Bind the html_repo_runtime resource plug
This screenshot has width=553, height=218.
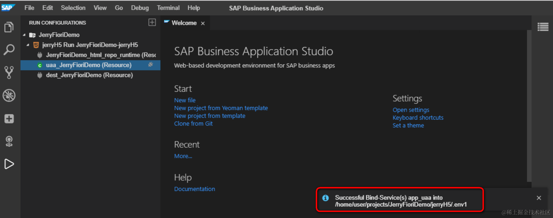[x=40, y=55]
